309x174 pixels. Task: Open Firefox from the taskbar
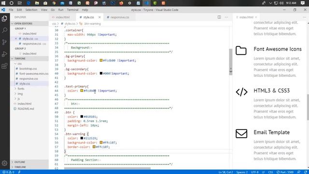coord(121,3)
